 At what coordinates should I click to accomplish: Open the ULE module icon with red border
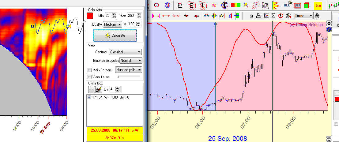tap(297, 5)
